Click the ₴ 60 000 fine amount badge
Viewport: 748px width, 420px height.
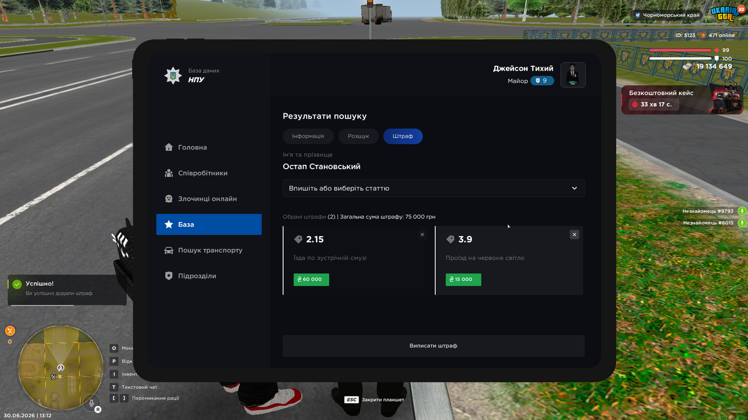coord(311,279)
